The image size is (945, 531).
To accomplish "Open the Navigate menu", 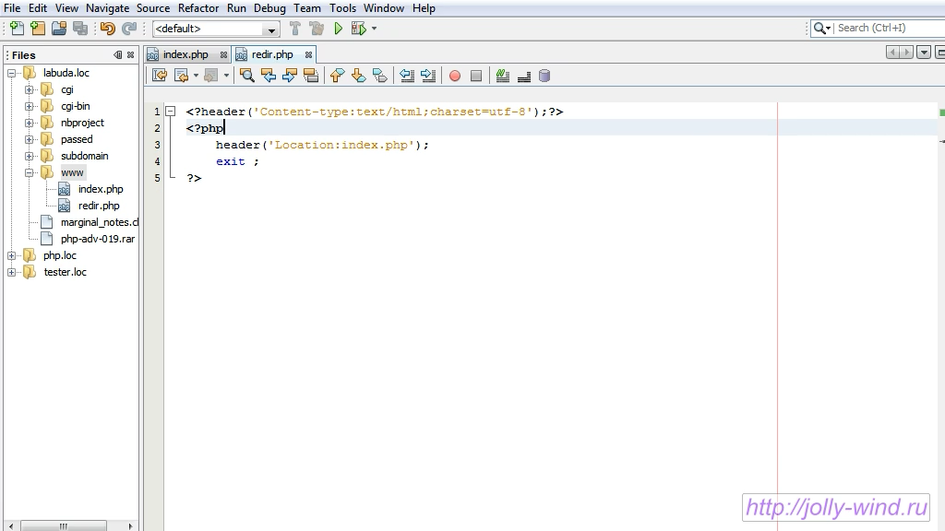I will [107, 8].
